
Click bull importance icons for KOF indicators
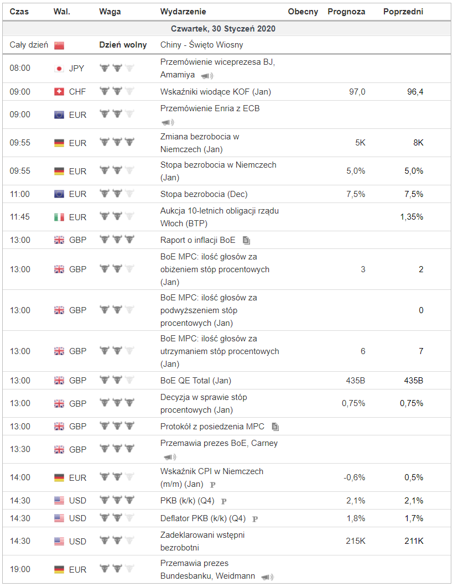click(117, 92)
